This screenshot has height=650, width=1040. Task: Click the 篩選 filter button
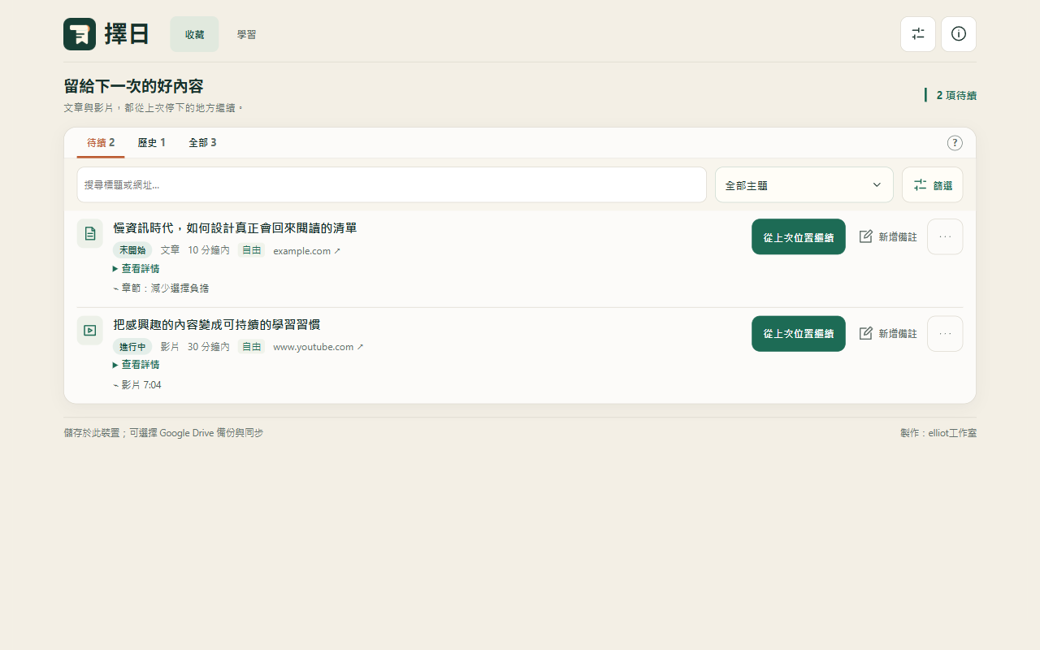[933, 184]
